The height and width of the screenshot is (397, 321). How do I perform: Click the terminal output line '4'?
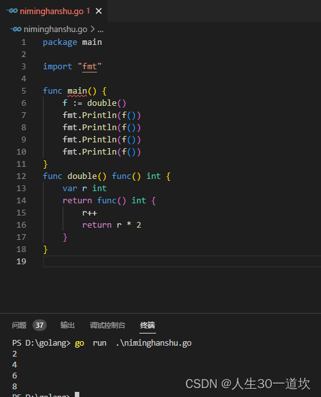(15, 365)
